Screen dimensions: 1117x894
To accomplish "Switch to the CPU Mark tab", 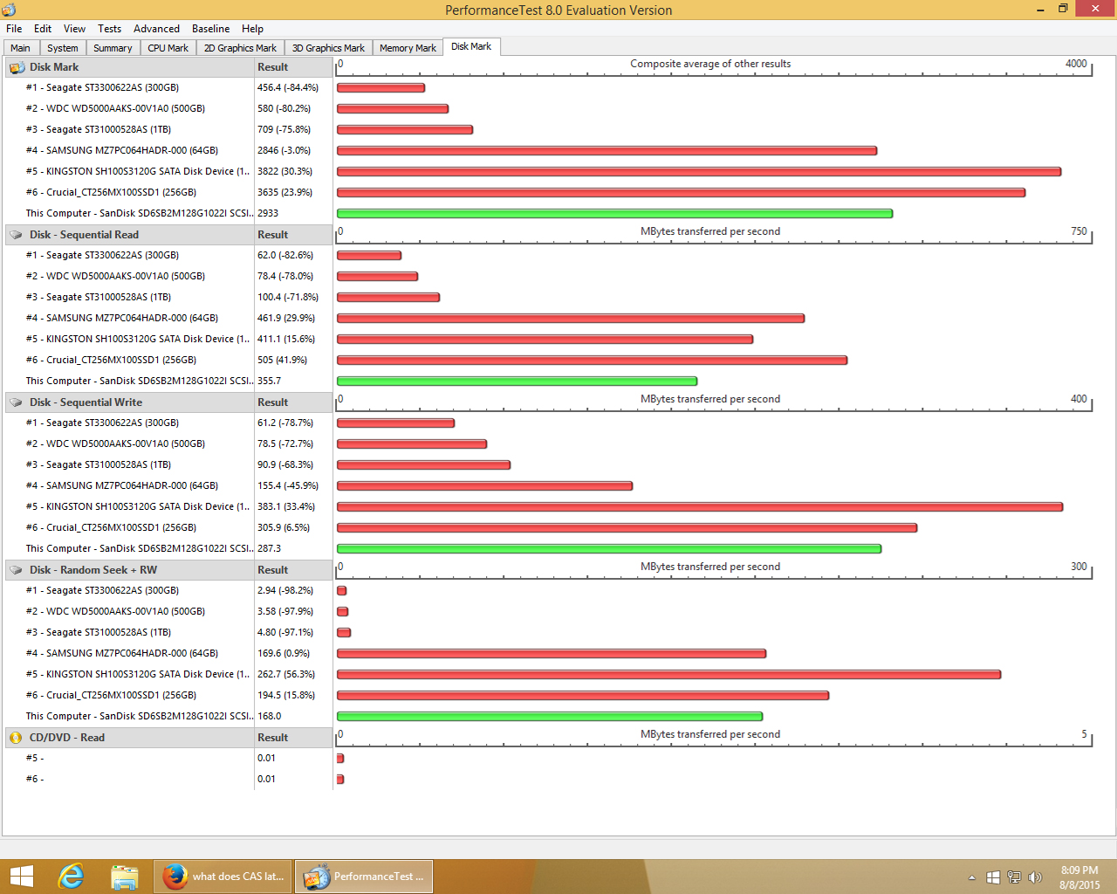I will [168, 48].
